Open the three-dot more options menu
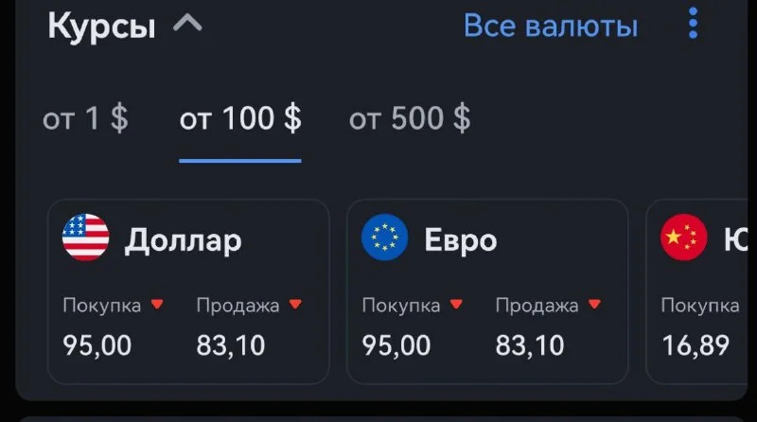 click(x=694, y=24)
